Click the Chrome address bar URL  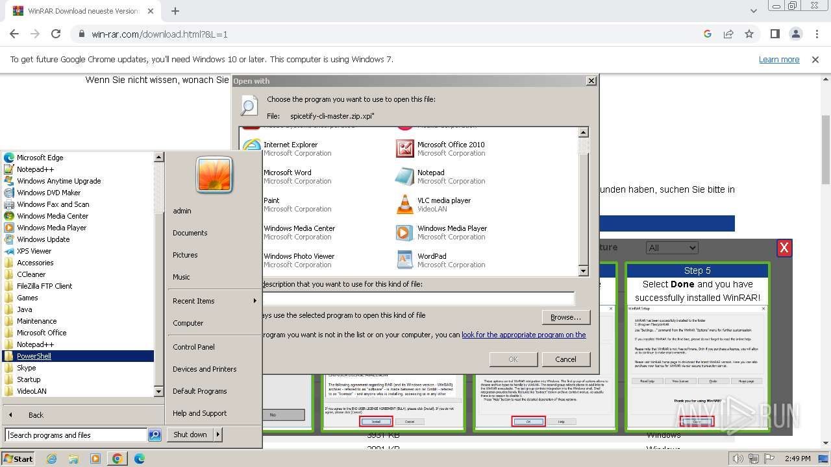pos(160,34)
